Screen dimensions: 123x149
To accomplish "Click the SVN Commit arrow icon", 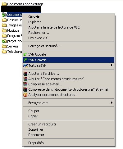I will pyautogui.click(x=25, y=60).
